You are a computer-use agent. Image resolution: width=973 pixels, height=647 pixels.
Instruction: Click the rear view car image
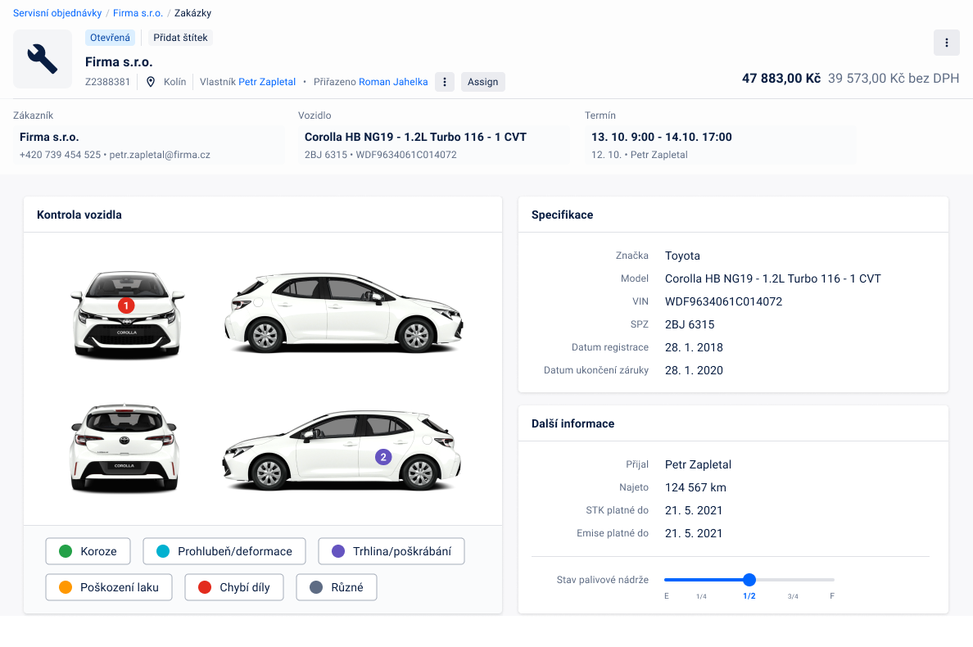[124, 448]
